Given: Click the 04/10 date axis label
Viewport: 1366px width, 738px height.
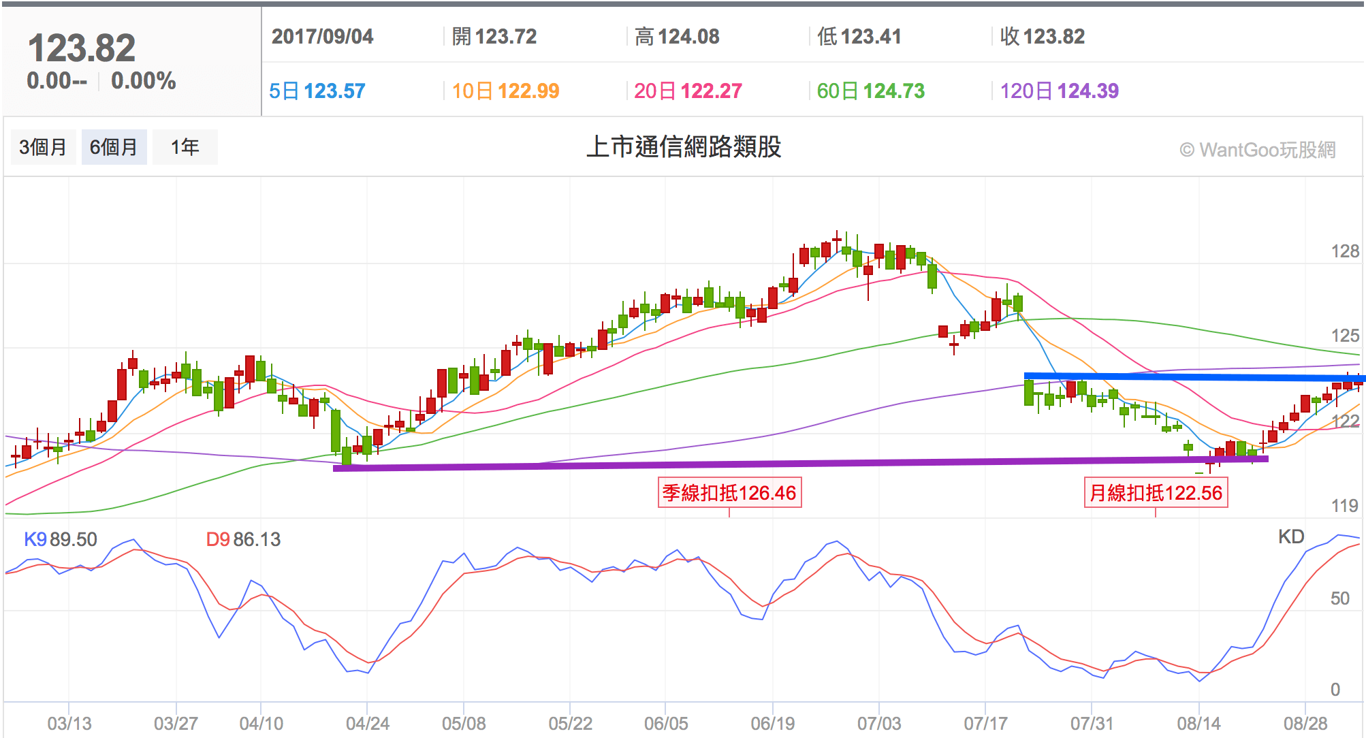Looking at the screenshot, I should [261, 723].
